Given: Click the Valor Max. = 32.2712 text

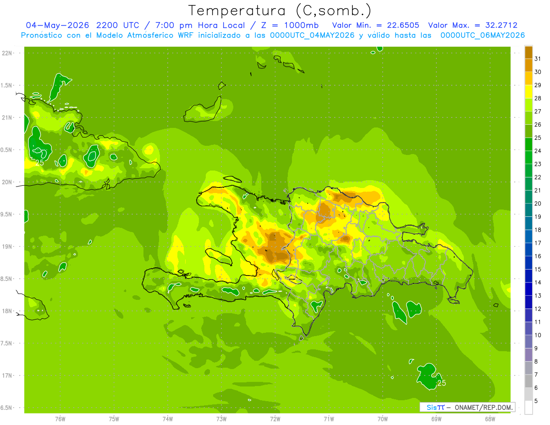Looking at the screenshot, I should point(473,25).
